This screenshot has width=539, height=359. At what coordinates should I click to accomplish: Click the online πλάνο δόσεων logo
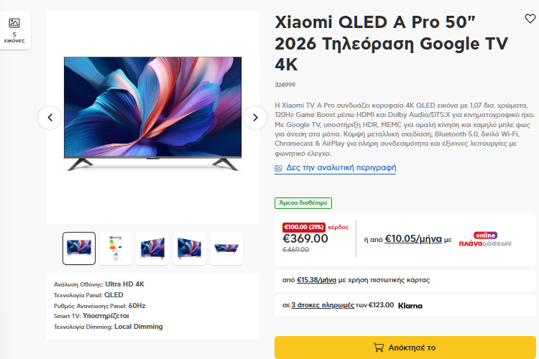(x=485, y=239)
